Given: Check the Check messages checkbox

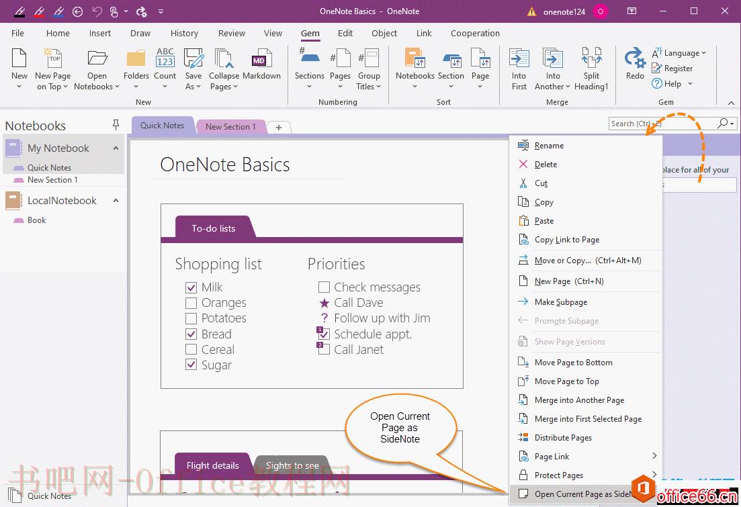Looking at the screenshot, I should 324,287.
